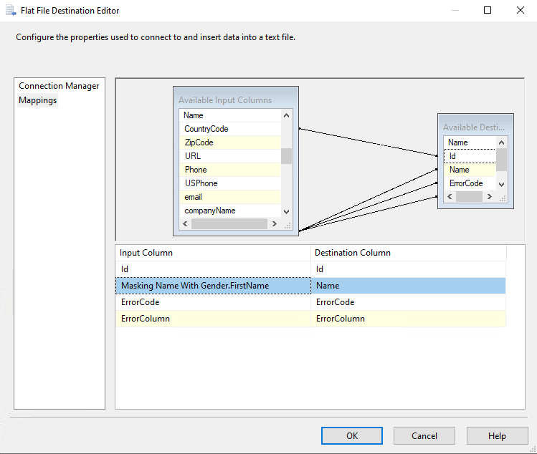Switch to the Mappings page
Image resolution: width=537 pixels, height=454 pixels.
(x=38, y=100)
